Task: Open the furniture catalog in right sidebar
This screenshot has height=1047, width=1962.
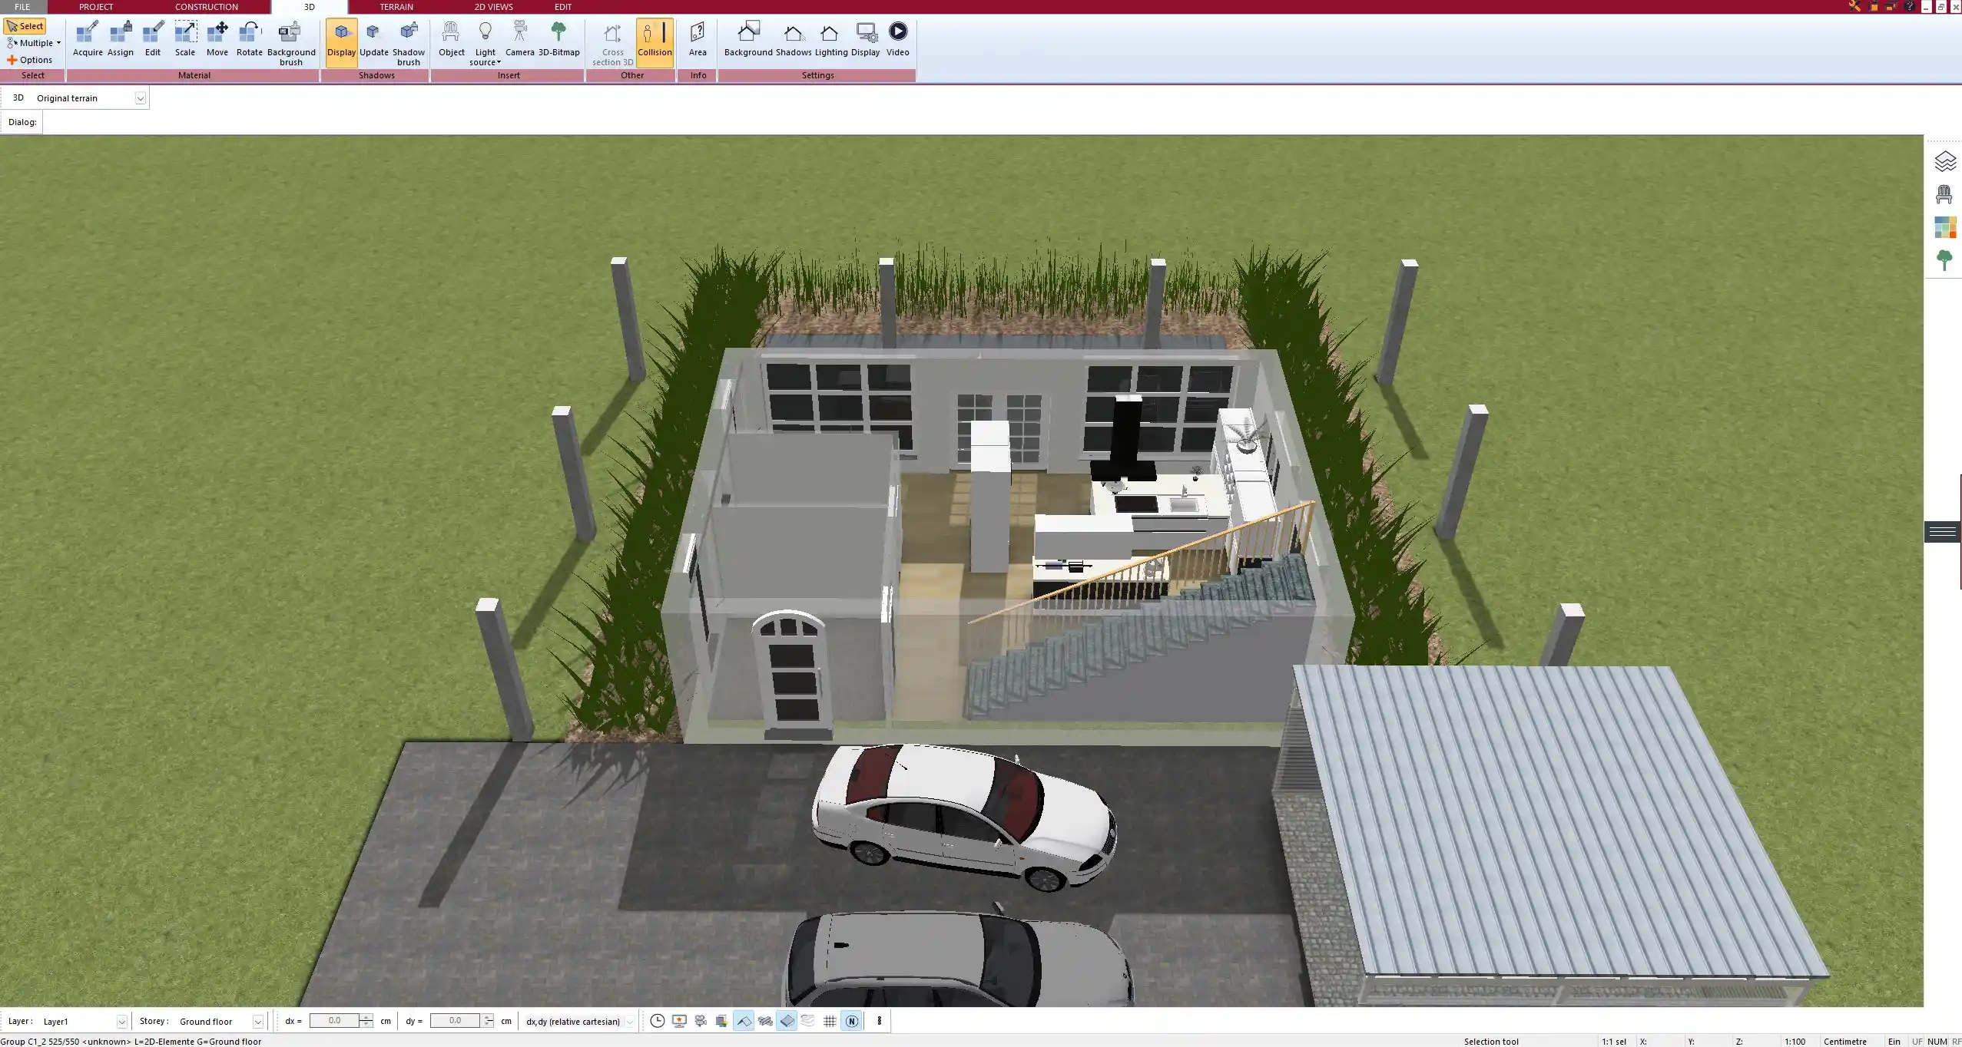Action: tap(1944, 193)
